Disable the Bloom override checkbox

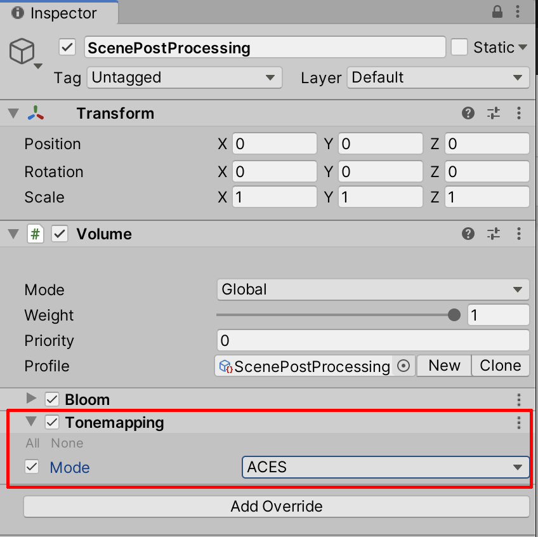(x=52, y=400)
